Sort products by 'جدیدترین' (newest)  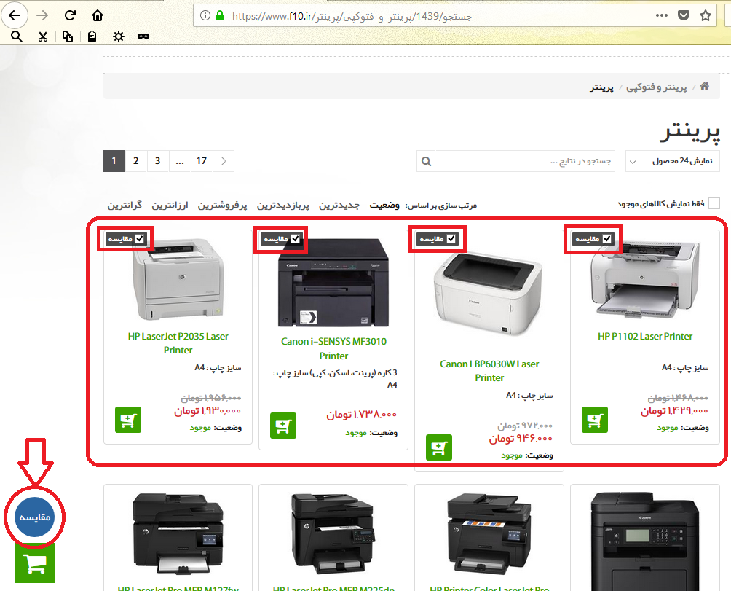pyautogui.click(x=341, y=206)
